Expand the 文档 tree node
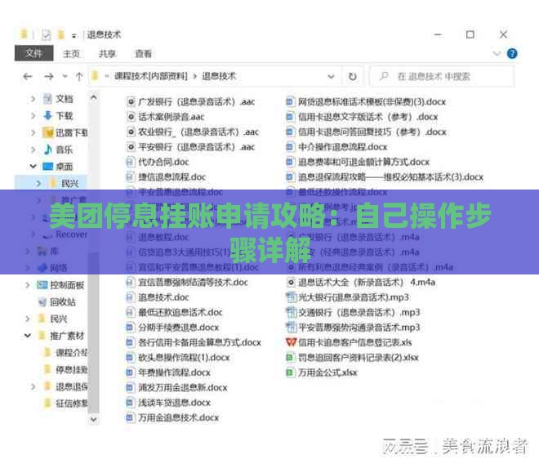 pyautogui.click(x=33, y=99)
